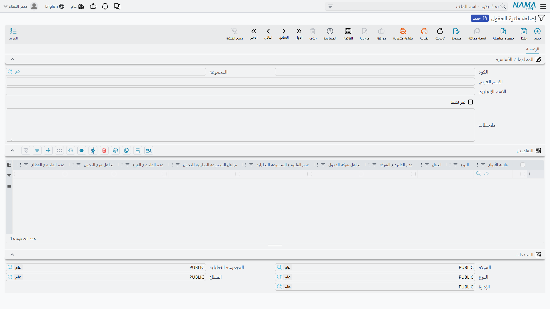
Task: Open the hamburger main menu
Action: (x=543, y=6)
